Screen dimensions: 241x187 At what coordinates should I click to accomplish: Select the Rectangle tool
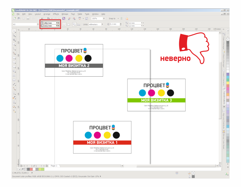[x=14, y=58]
